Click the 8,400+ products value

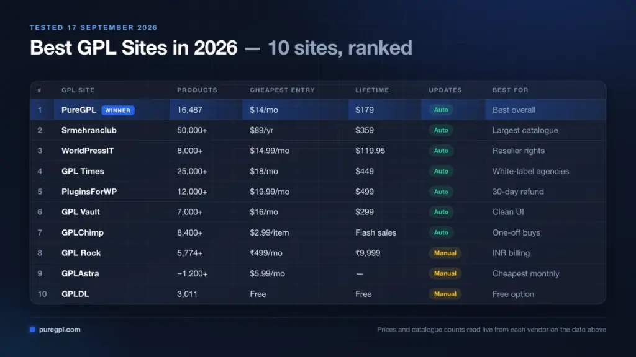pos(190,232)
